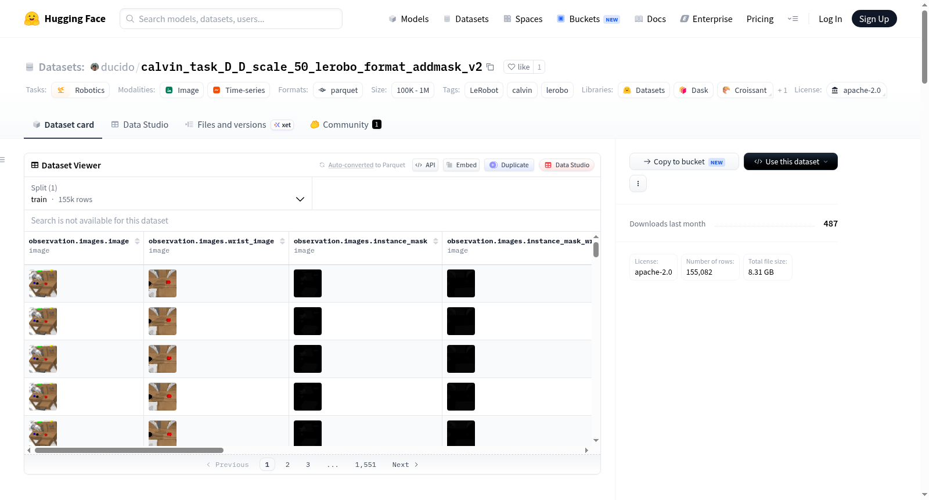Open the Pricing page link
The height and width of the screenshot is (500, 929).
[x=760, y=19]
